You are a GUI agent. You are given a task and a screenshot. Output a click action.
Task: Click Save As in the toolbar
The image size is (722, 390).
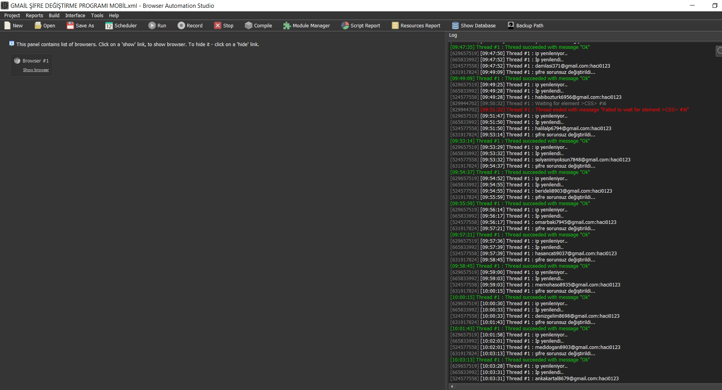point(81,25)
